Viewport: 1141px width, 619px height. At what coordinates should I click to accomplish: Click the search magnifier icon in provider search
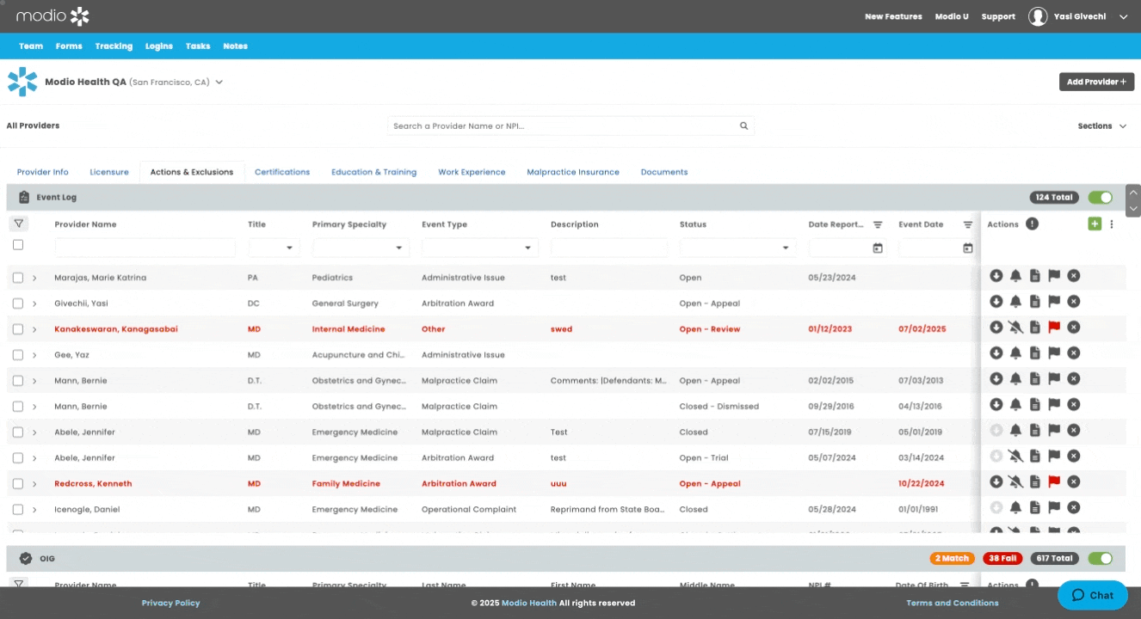pyautogui.click(x=743, y=126)
